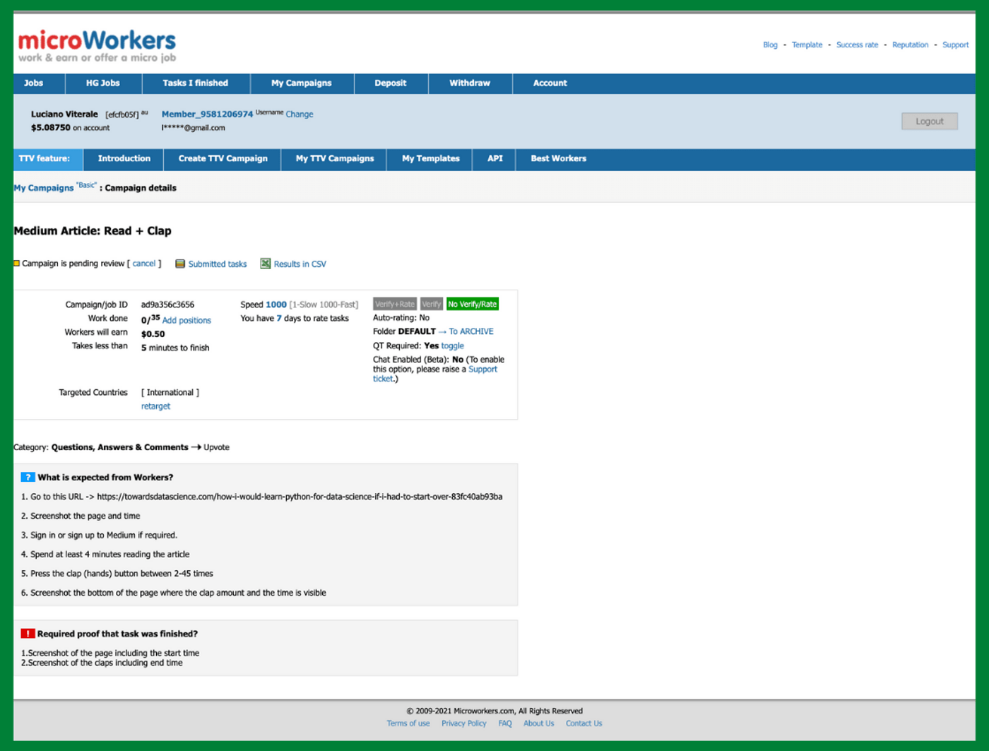The image size is (989, 751).
Task: Open the API tab
Action: (495, 159)
